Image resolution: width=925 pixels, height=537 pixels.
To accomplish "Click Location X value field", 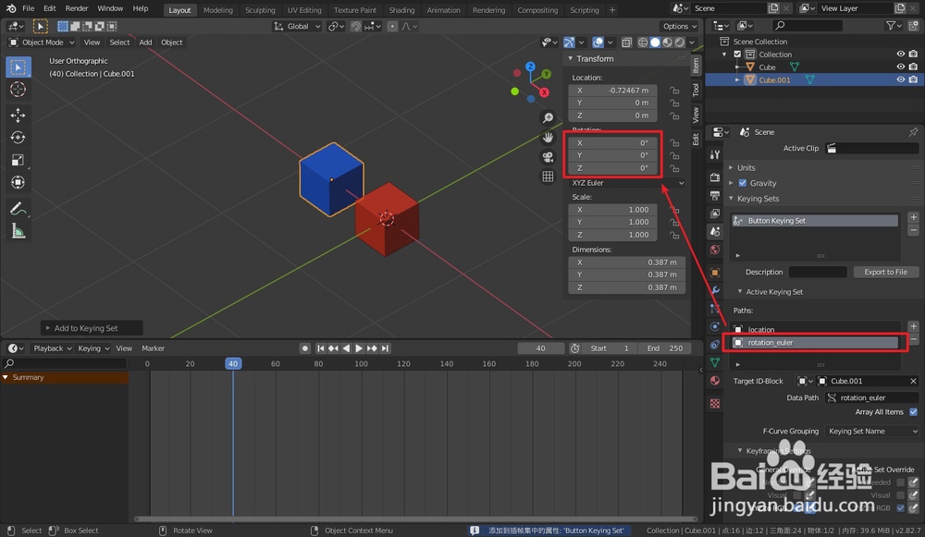I will point(613,91).
